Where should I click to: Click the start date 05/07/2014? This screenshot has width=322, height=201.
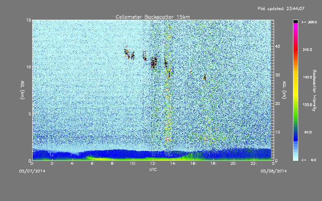click(x=32, y=171)
